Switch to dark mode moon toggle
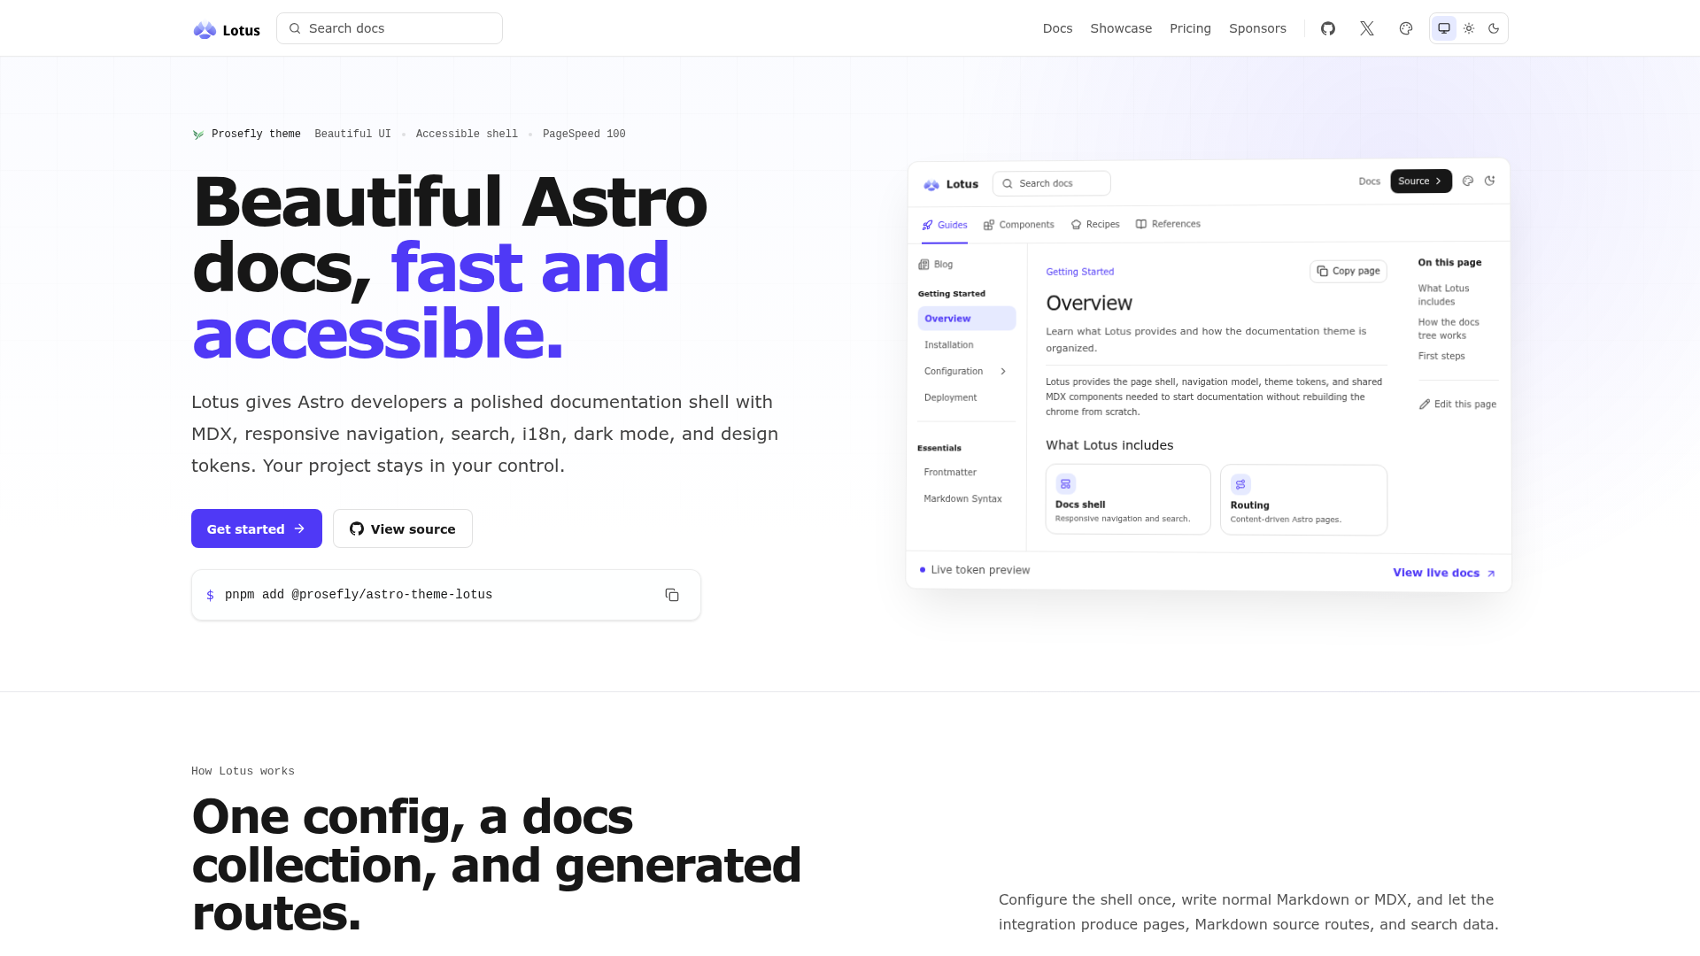 1494,28
